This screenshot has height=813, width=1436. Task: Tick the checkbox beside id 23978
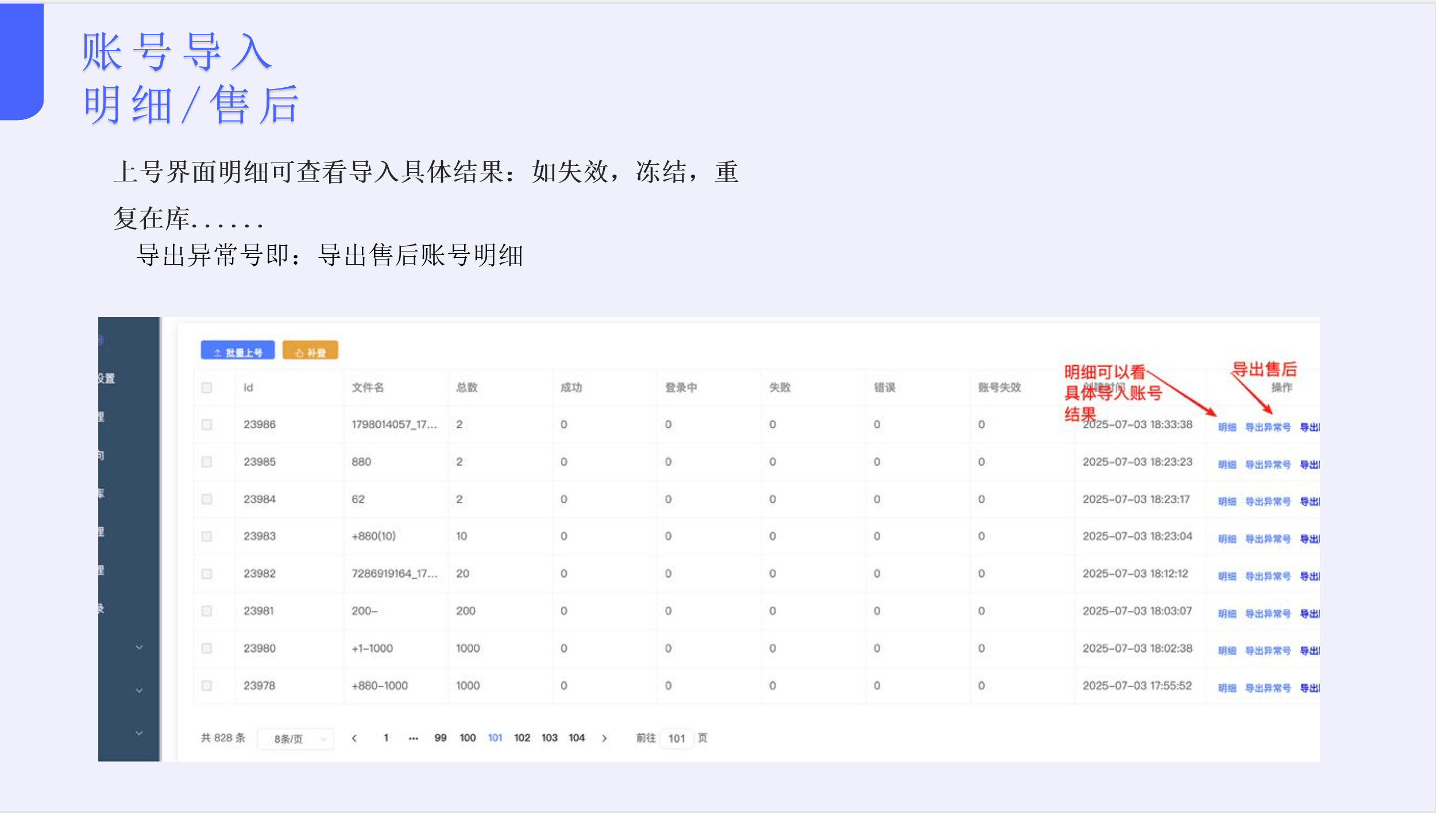[x=207, y=686]
